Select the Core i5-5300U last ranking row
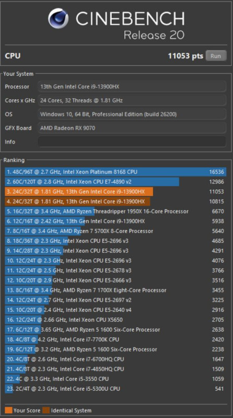The image size is (233, 418). (x=115, y=389)
